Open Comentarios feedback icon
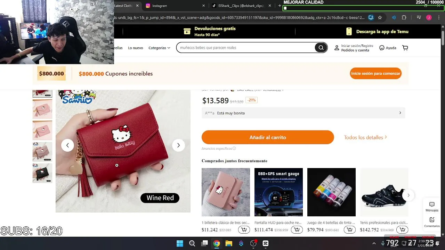This screenshot has width=445, height=250. (x=432, y=222)
